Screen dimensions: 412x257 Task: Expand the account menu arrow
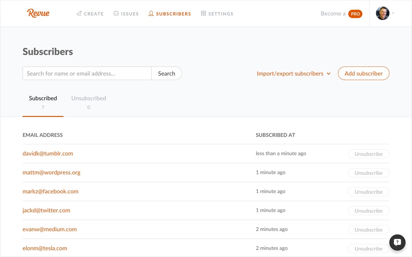393,13
